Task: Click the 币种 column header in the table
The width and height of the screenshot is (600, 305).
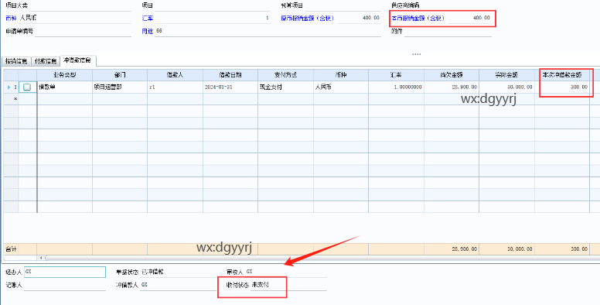Action: (x=341, y=75)
